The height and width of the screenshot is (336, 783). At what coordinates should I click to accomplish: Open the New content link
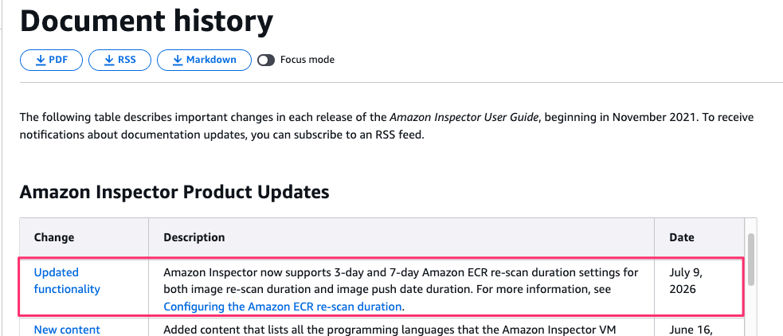(67, 330)
